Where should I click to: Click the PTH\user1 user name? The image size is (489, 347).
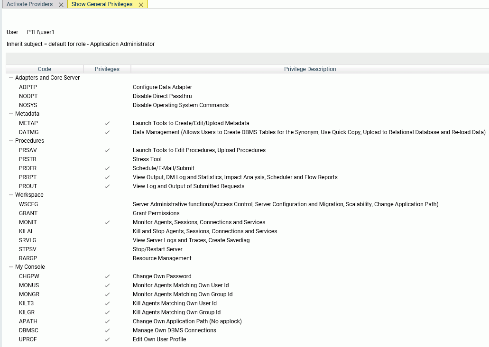tap(40, 32)
